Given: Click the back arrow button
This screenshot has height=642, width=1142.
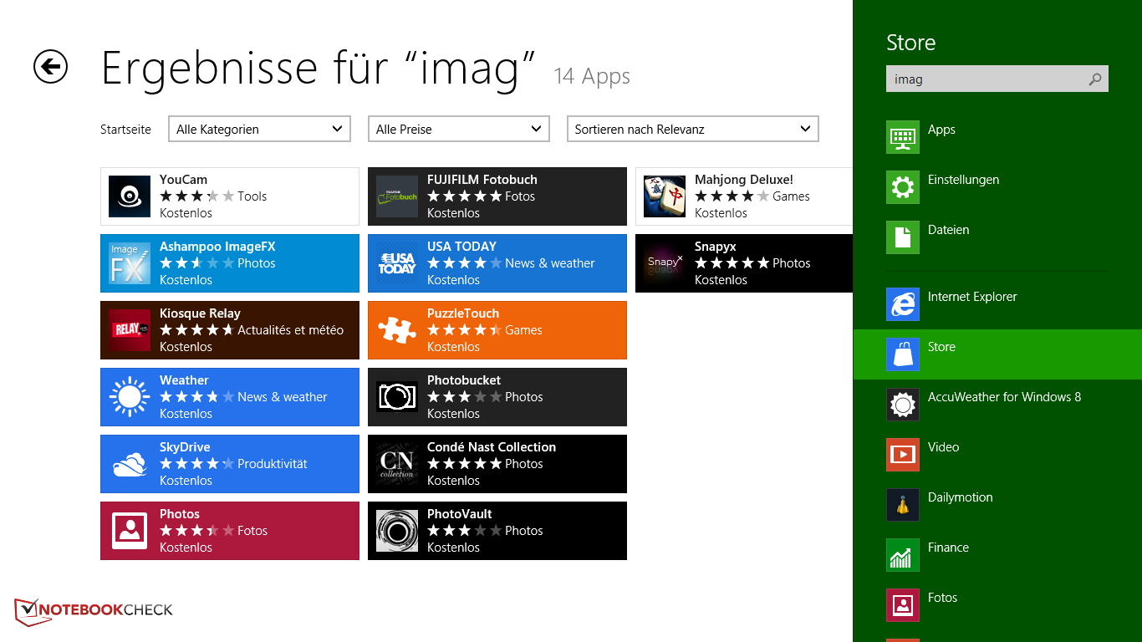Looking at the screenshot, I should pos(50,67).
